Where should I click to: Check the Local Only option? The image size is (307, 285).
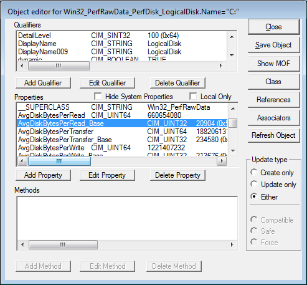pos(193,96)
